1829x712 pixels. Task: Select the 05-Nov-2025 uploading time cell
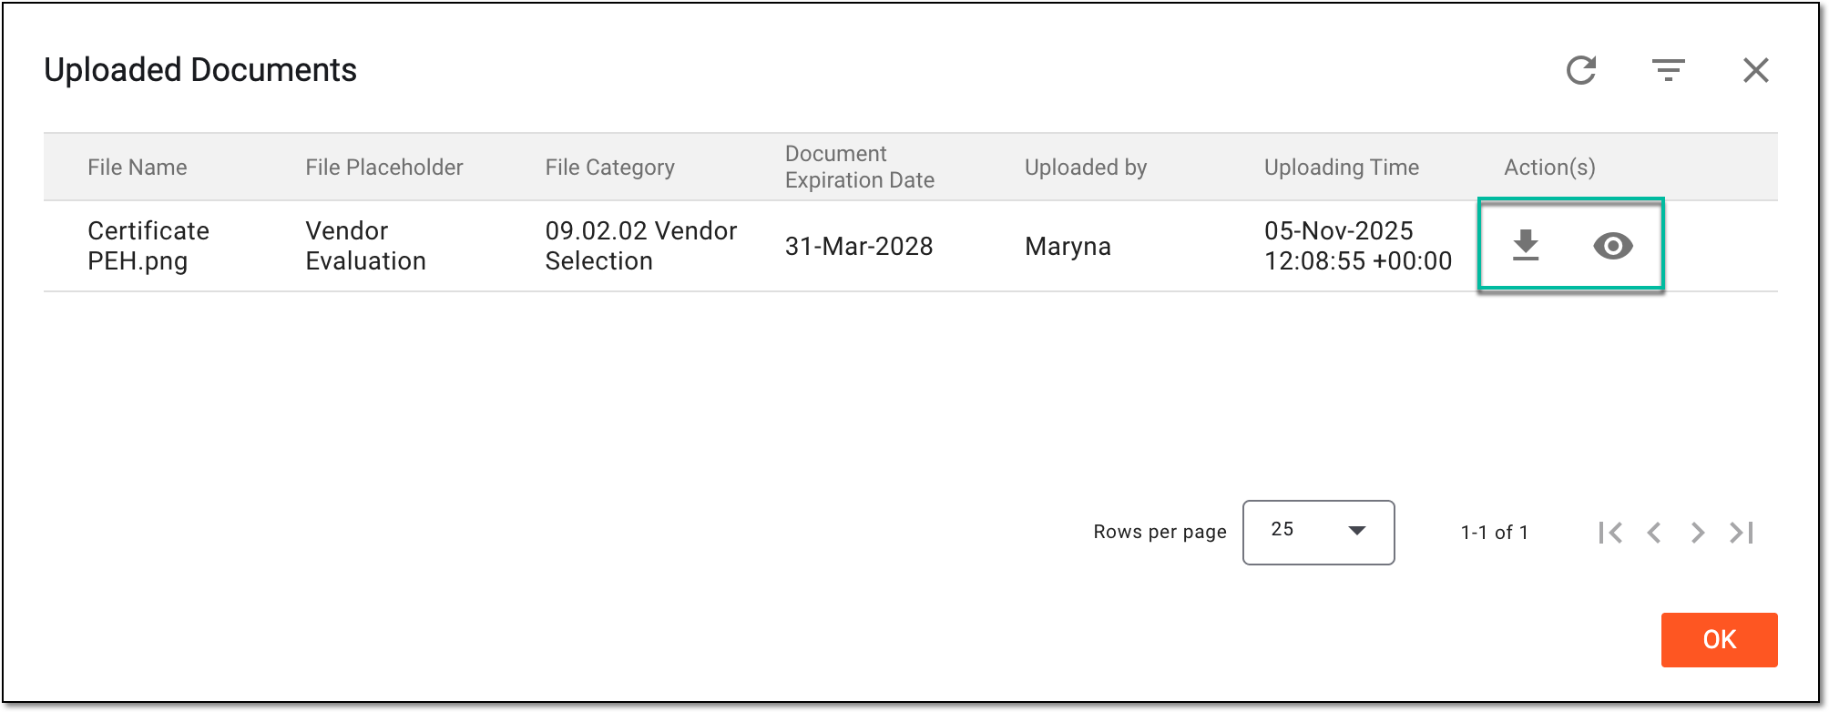[1358, 246]
